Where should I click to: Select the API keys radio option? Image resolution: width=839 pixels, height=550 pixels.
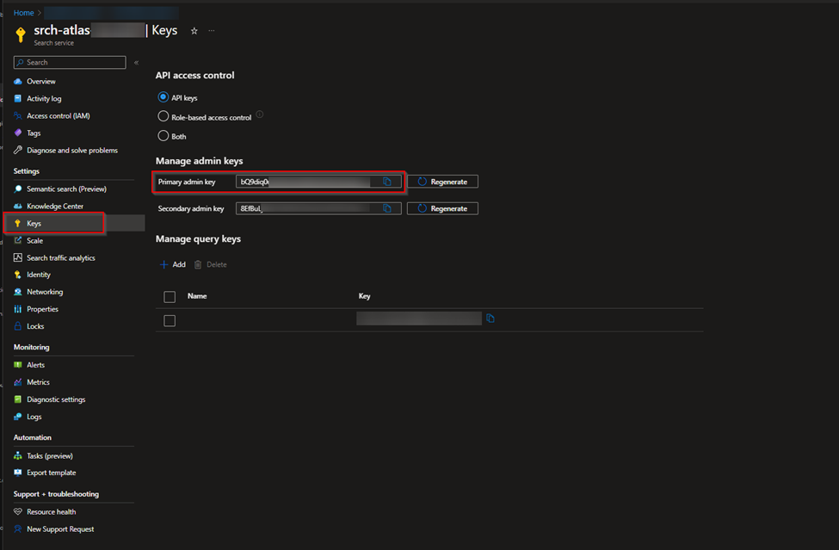[x=163, y=97]
